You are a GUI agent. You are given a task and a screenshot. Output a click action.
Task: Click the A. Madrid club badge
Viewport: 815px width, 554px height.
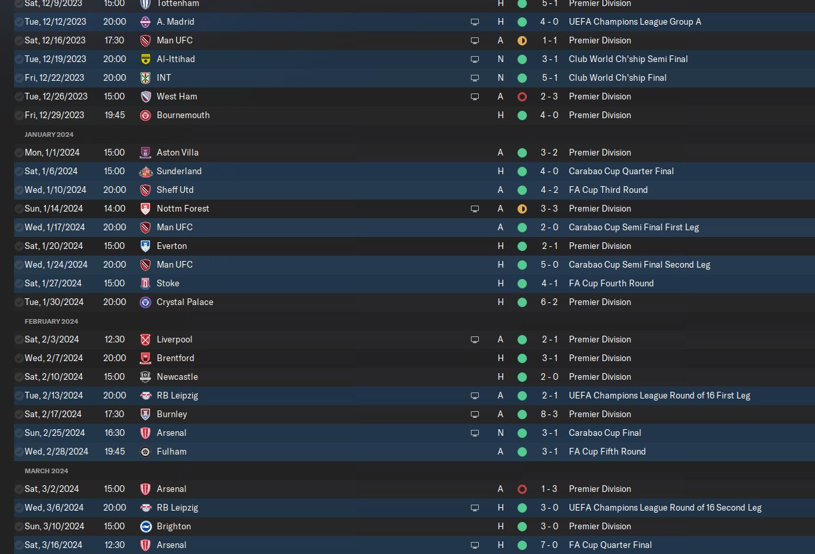point(145,22)
